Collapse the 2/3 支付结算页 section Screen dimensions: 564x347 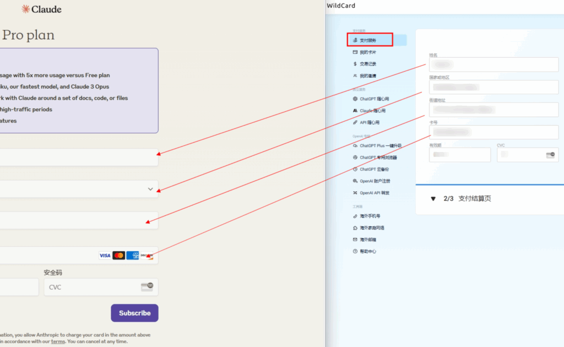point(433,199)
